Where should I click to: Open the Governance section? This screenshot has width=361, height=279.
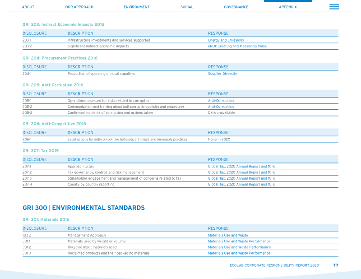pyautogui.click(x=236, y=7)
